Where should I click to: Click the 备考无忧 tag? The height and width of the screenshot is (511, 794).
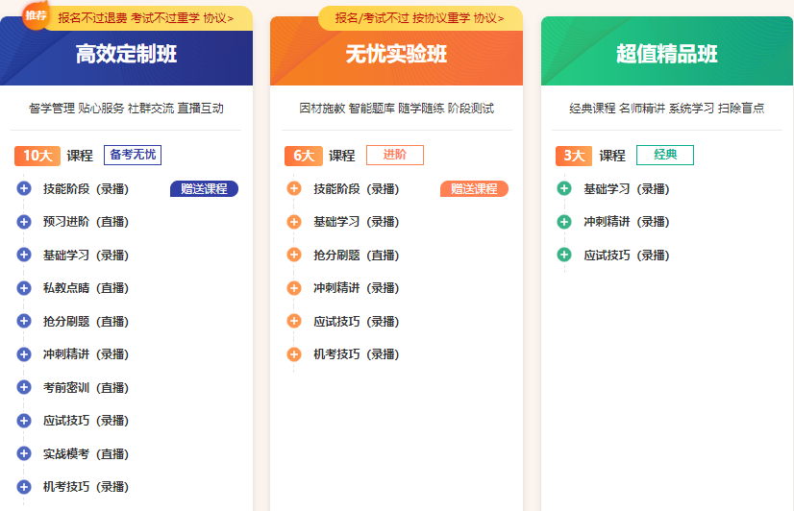click(x=132, y=156)
